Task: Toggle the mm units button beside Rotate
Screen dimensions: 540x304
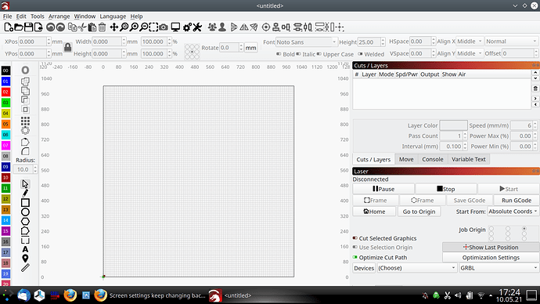Action: click(250, 48)
